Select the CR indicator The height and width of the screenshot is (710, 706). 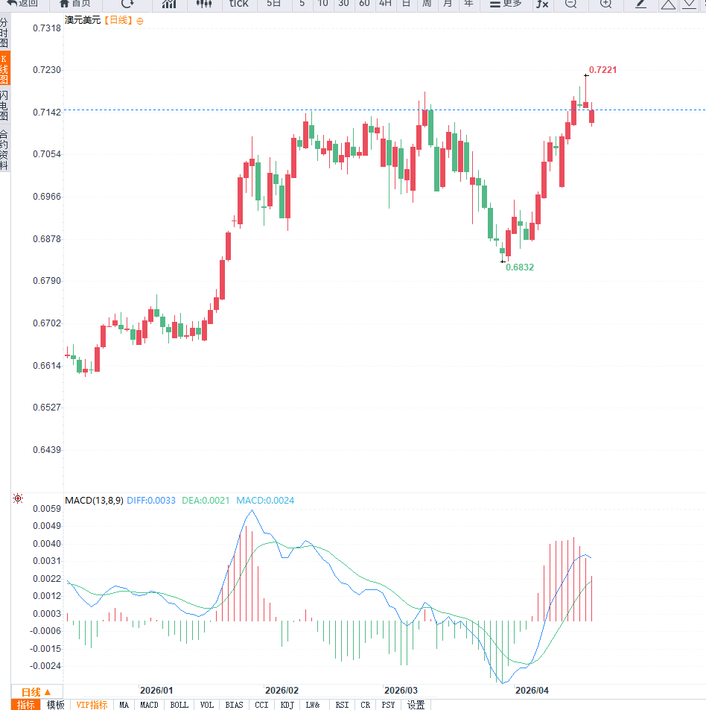(365, 705)
